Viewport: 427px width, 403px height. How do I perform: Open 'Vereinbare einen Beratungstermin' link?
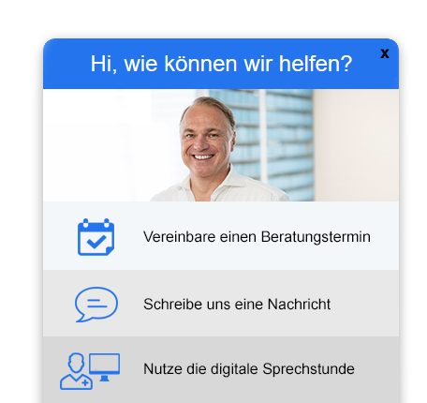tap(257, 237)
